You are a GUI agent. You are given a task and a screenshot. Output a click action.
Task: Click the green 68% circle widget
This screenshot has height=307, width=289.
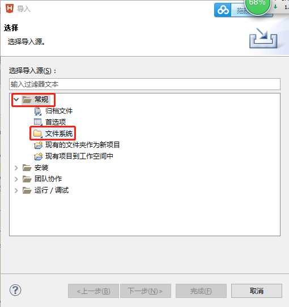pos(257,5)
